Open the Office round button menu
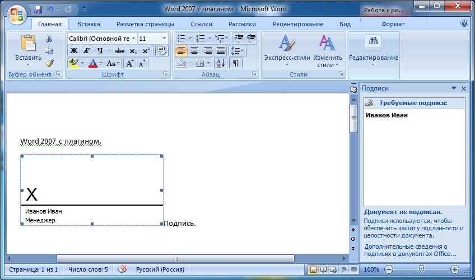This screenshot has height=280, width=475. [x=17, y=14]
